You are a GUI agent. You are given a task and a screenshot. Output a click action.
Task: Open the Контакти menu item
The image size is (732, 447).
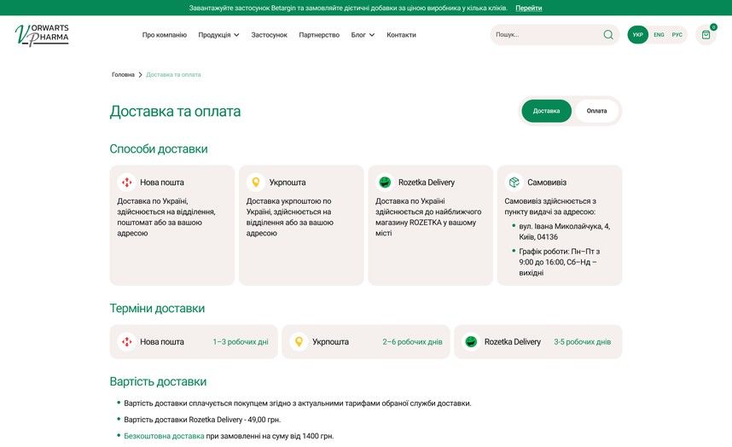pyautogui.click(x=401, y=35)
